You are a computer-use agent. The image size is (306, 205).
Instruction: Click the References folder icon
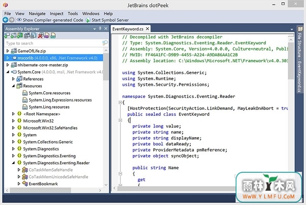coord(19,79)
